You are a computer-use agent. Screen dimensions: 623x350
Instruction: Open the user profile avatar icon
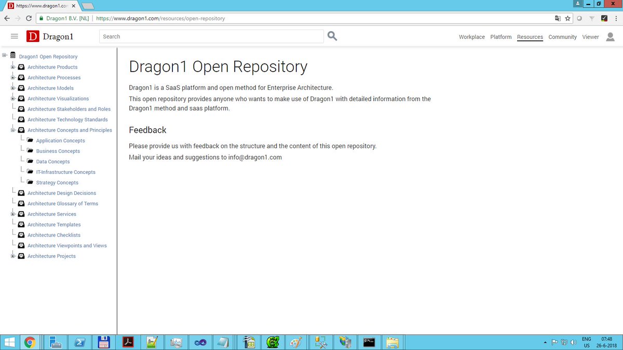[610, 36]
